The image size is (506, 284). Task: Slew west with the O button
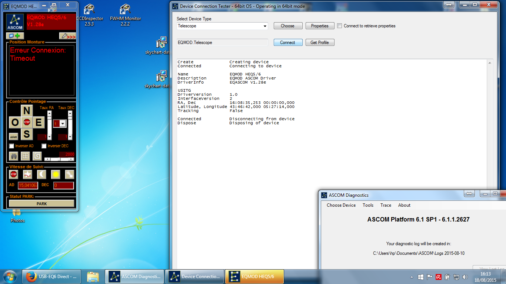pos(15,122)
